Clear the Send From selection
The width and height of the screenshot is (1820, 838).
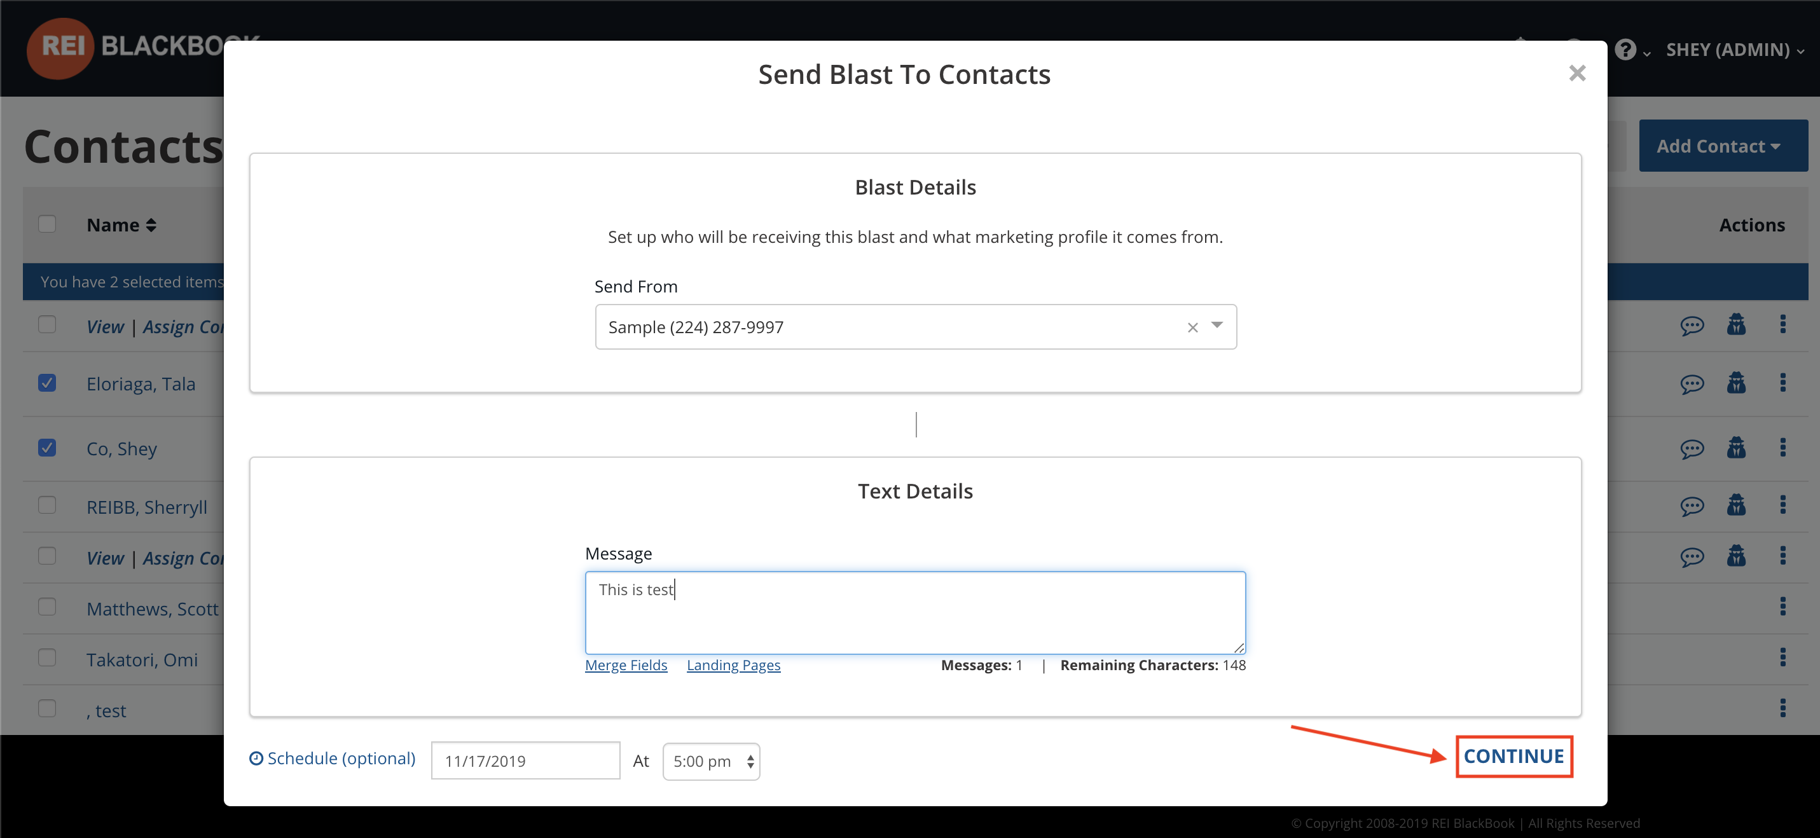pyautogui.click(x=1192, y=328)
